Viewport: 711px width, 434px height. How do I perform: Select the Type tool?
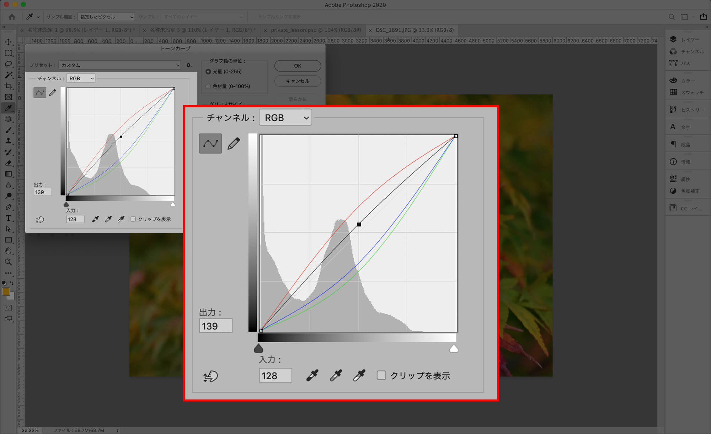point(9,218)
